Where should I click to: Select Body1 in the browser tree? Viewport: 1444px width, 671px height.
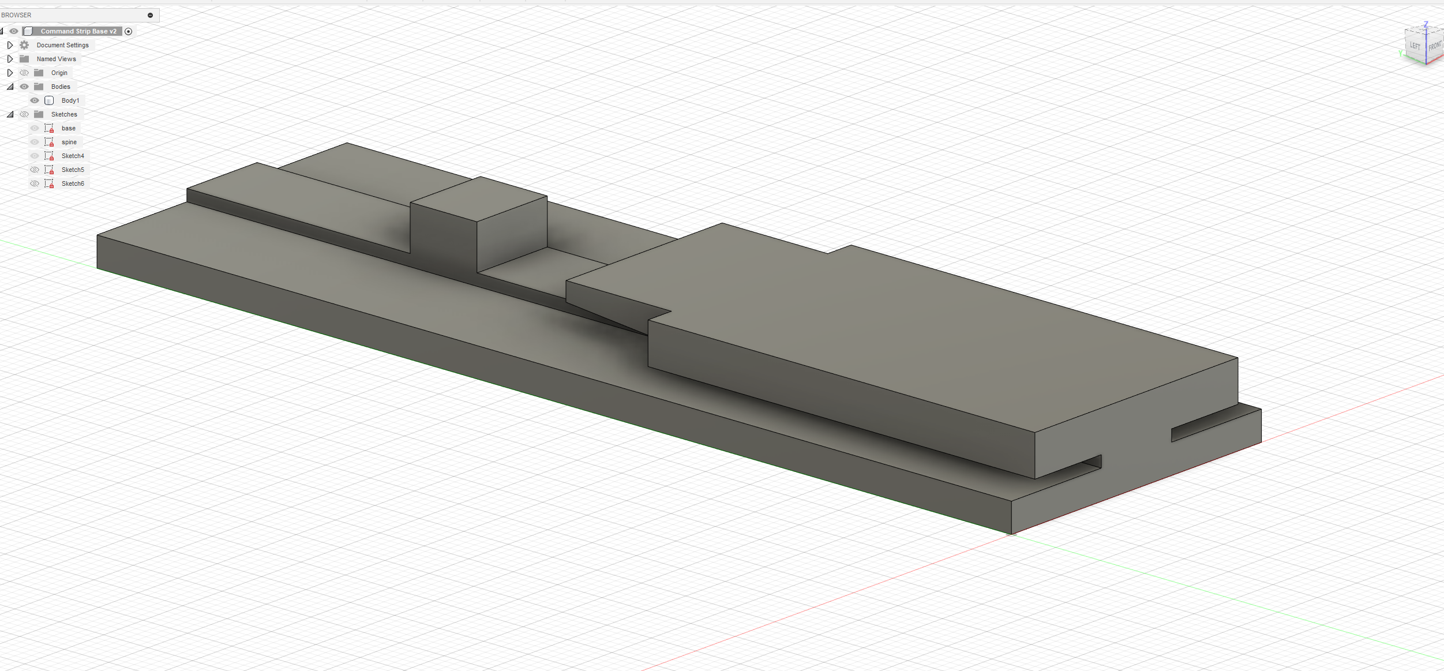click(x=70, y=100)
